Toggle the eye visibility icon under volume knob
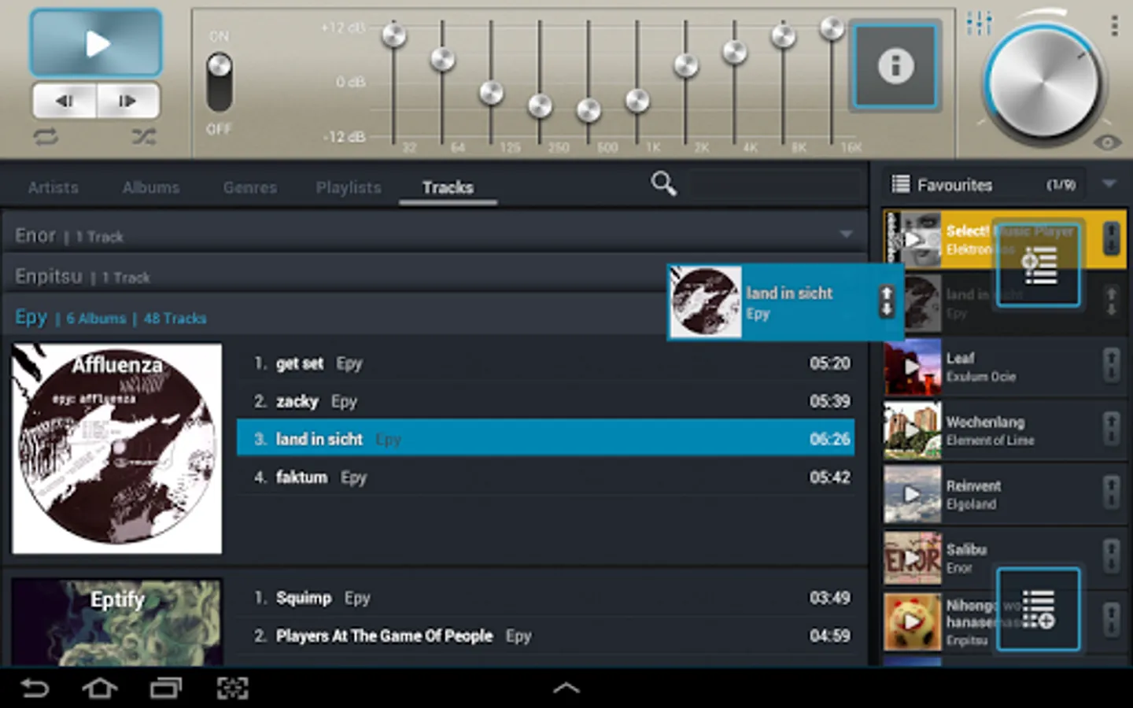 [1107, 142]
